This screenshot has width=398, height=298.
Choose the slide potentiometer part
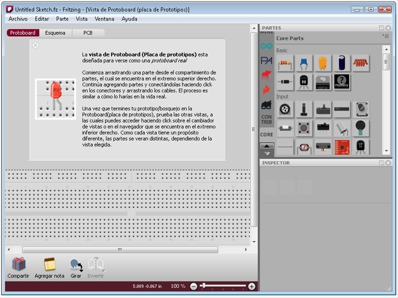pos(323,109)
